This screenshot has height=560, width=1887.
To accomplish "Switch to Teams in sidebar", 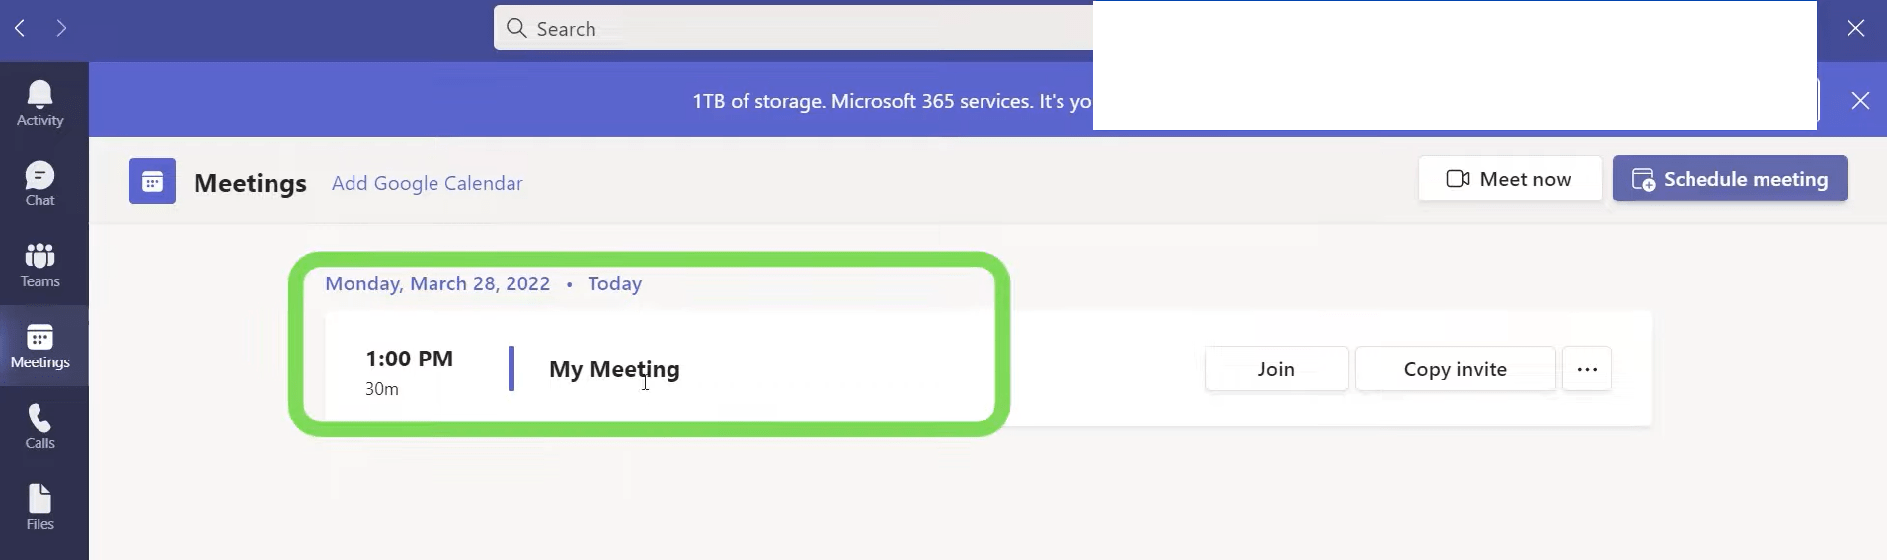I will pos(39,255).
